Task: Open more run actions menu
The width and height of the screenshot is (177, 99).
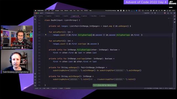Action: (x=158, y=13)
